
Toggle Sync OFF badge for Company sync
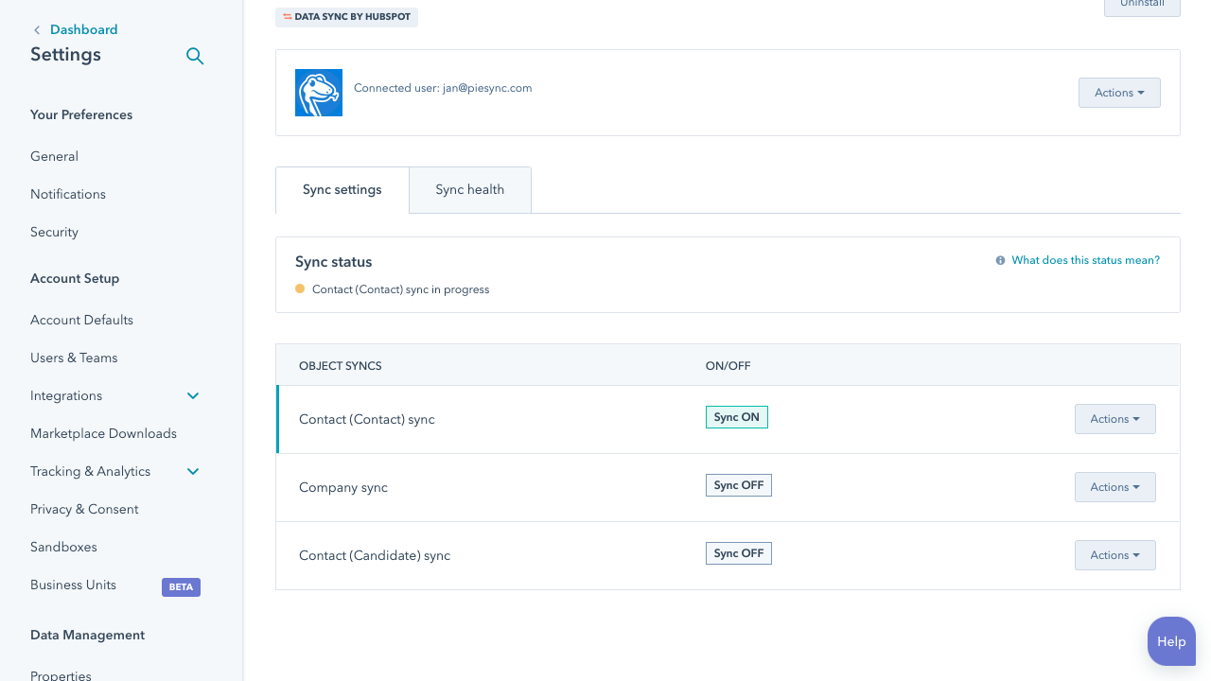click(x=738, y=485)
